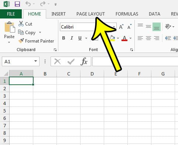The image size is (178, 145).
Task: Click the Select All corner triangle
Action: click(x=6, y=74)
